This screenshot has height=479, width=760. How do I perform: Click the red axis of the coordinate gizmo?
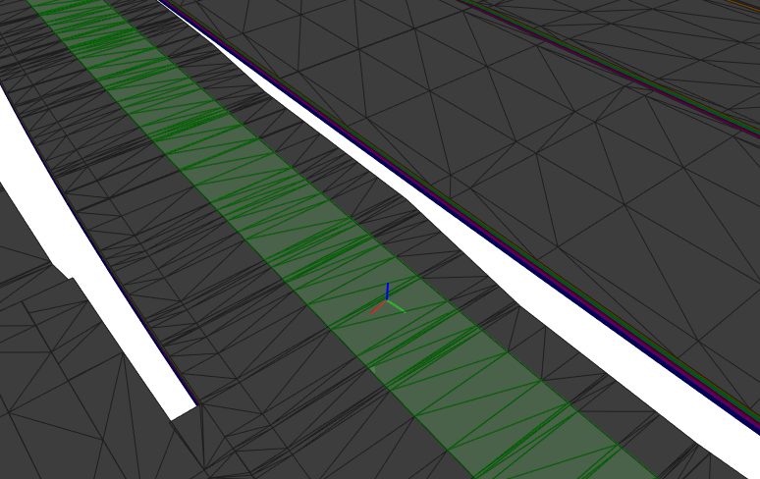coord(378,307)
